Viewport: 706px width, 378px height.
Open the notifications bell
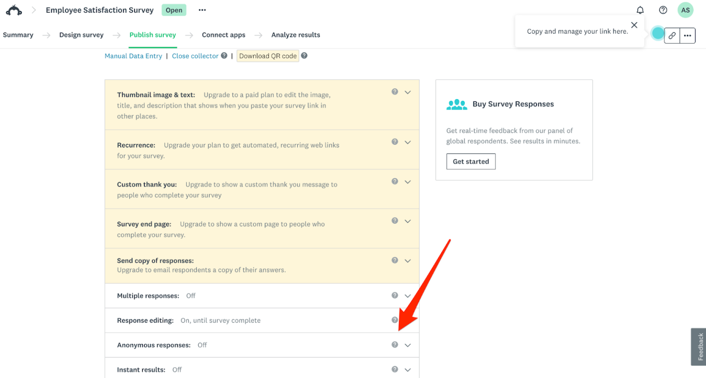pos(640,10)
